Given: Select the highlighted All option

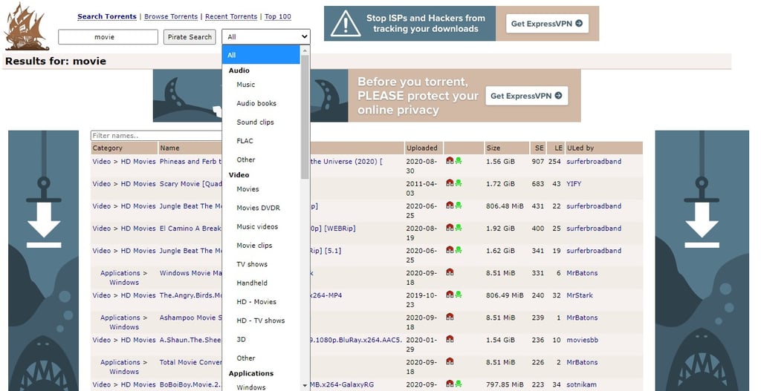Looking at the screenshot, I should [x=261, y=55].
